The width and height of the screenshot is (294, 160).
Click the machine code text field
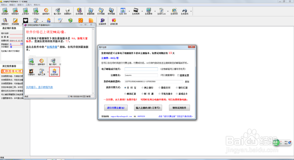(154, 81)
